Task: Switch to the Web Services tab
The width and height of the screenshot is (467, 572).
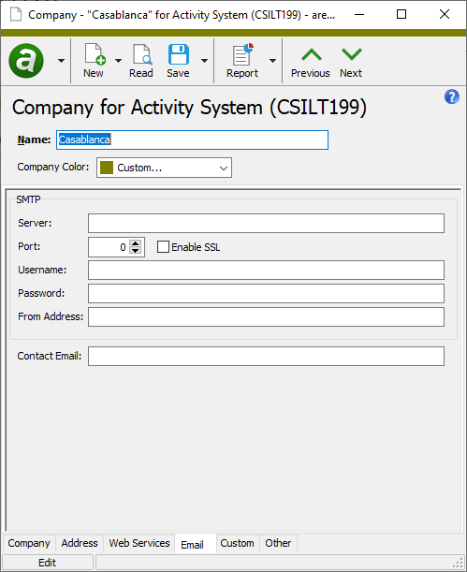Action: click(x=139, y=543)
